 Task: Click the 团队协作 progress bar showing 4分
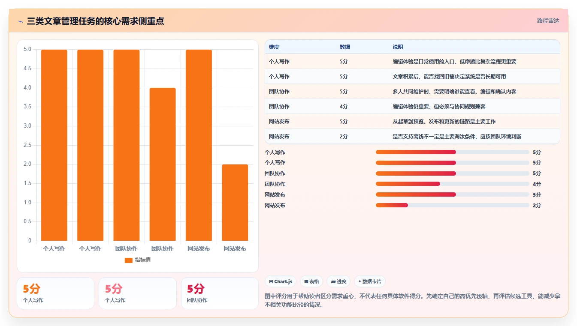coord(452,184)
